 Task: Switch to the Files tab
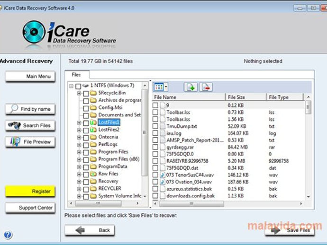[x=76, y=75]
